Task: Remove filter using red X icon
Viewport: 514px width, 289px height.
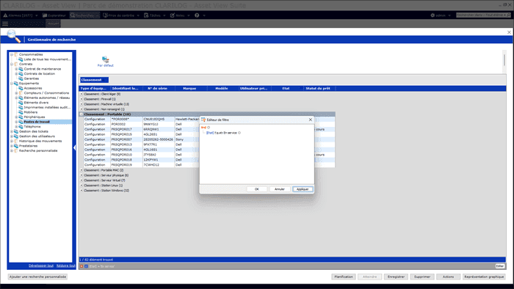Action: [x=82, y=266]
